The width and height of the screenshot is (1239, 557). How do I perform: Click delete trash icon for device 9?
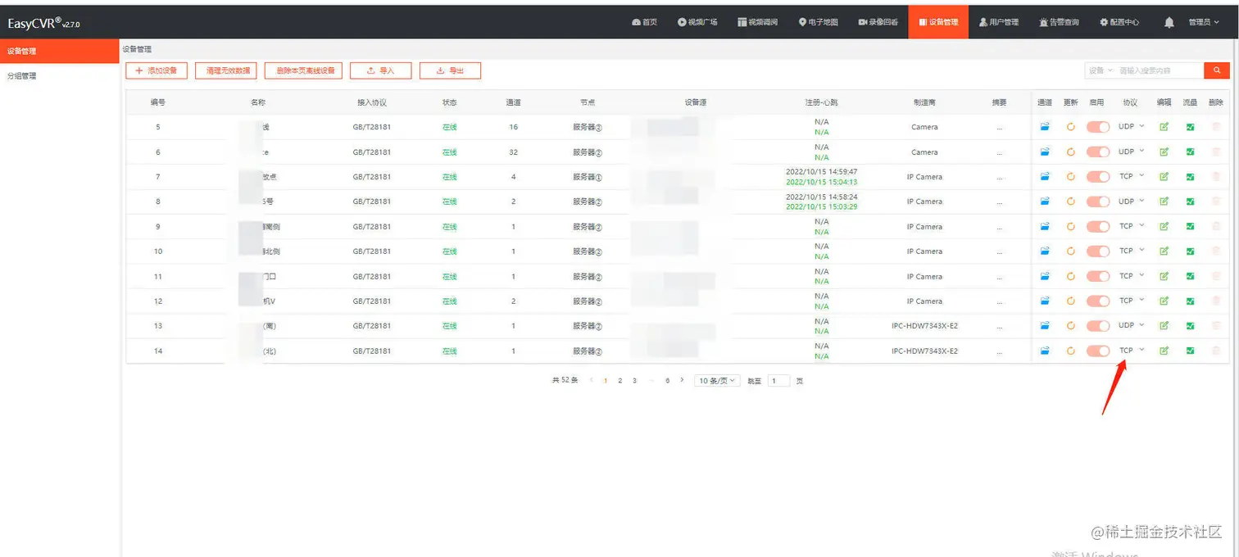coord(1215,226)
